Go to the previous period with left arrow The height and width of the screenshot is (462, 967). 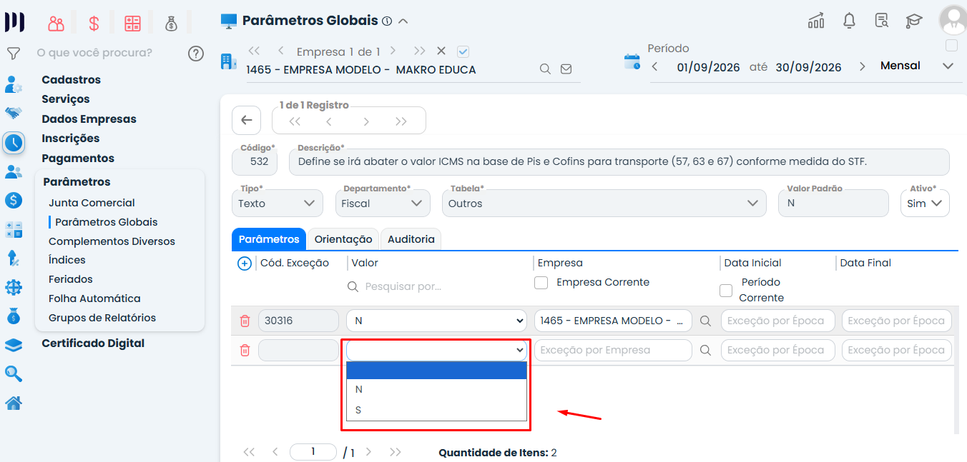pos(654,66)
